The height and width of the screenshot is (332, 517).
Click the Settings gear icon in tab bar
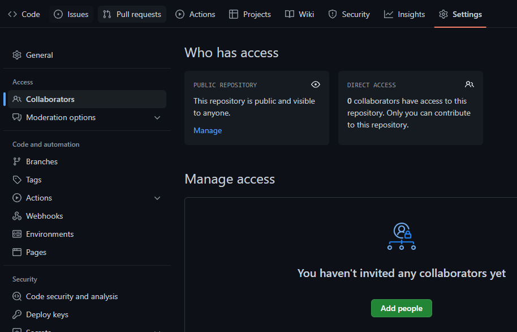(x=443, y=14)
